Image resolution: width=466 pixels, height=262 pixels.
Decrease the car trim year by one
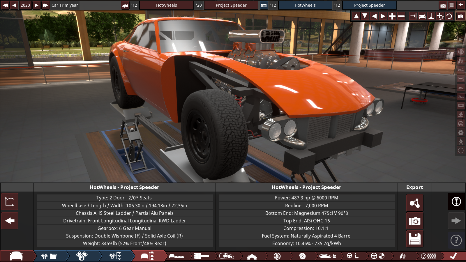pyautogui.click(x=14, y=5)
